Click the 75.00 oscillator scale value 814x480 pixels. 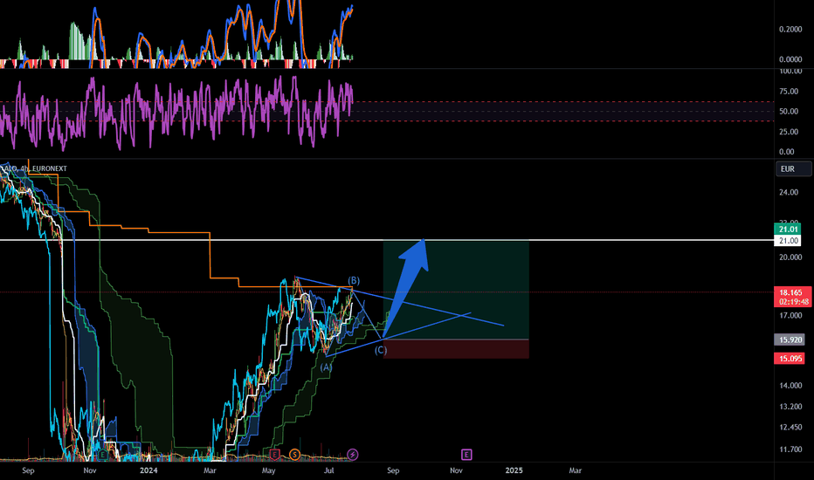(789, 92)
